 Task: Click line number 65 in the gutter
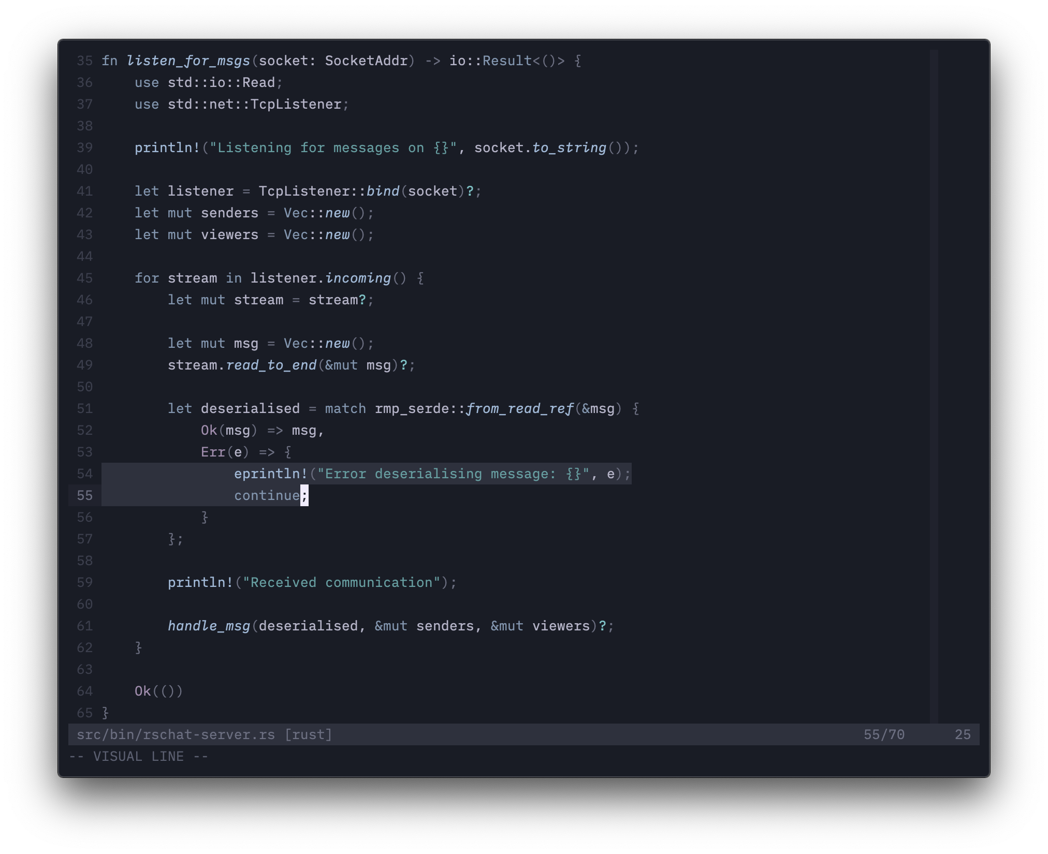(x=84, y=713)
